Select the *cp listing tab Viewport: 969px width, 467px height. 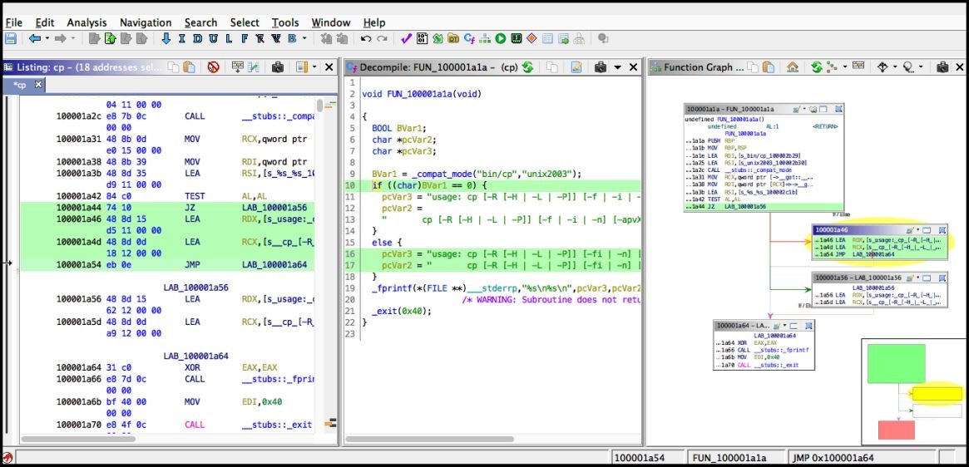(x=21, y=85)
